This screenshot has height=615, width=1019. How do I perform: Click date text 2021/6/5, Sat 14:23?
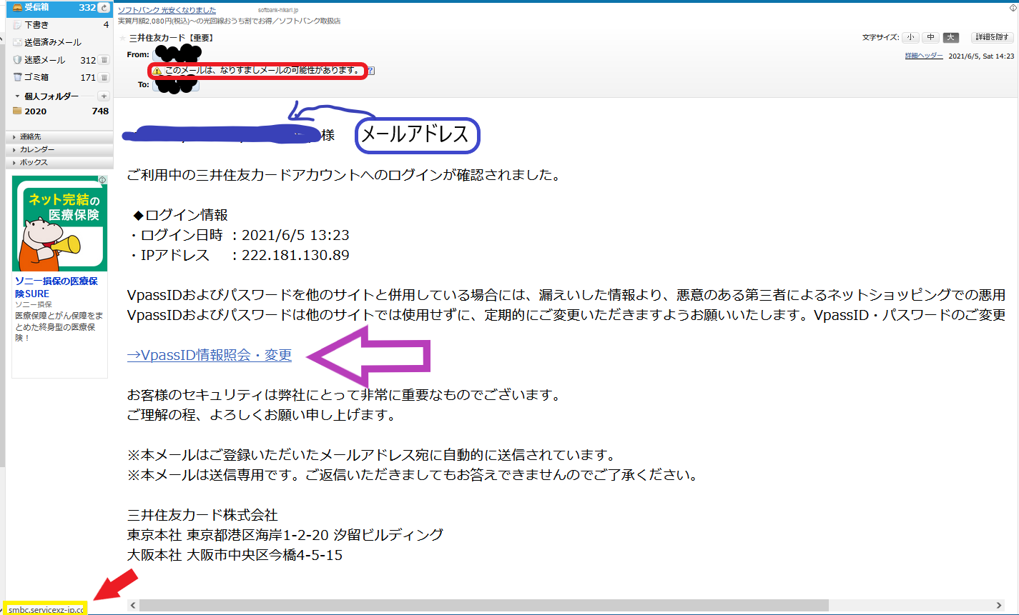coord(982,56)
